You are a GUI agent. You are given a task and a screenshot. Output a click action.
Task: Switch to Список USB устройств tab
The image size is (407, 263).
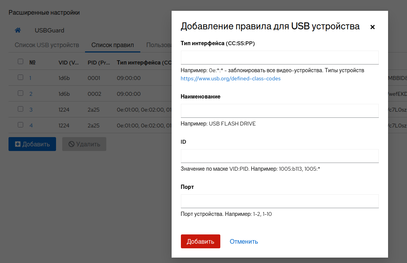[x=47, y=45]
